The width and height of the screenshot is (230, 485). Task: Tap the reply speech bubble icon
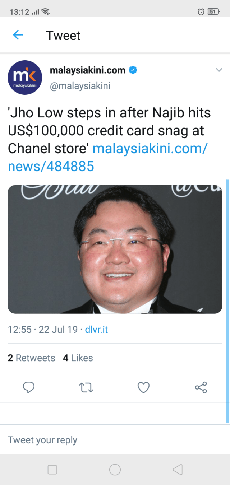[29, 387]
